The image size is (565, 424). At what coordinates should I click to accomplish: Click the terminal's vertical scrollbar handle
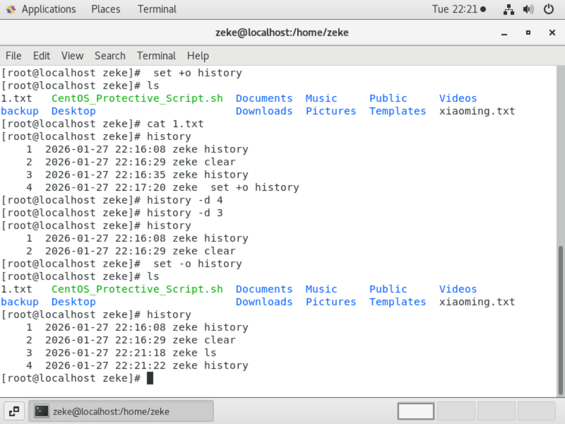(561, 320)
